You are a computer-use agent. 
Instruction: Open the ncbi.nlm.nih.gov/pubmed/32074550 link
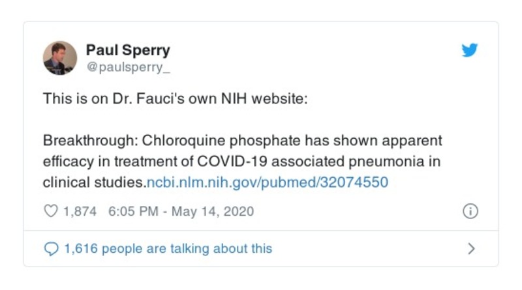click(x=266, y=182)
